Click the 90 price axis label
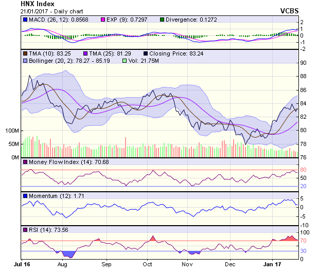 [x=304, y=63]
